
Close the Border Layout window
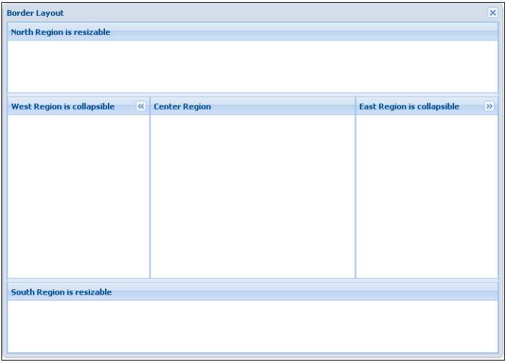pos(493,12)
